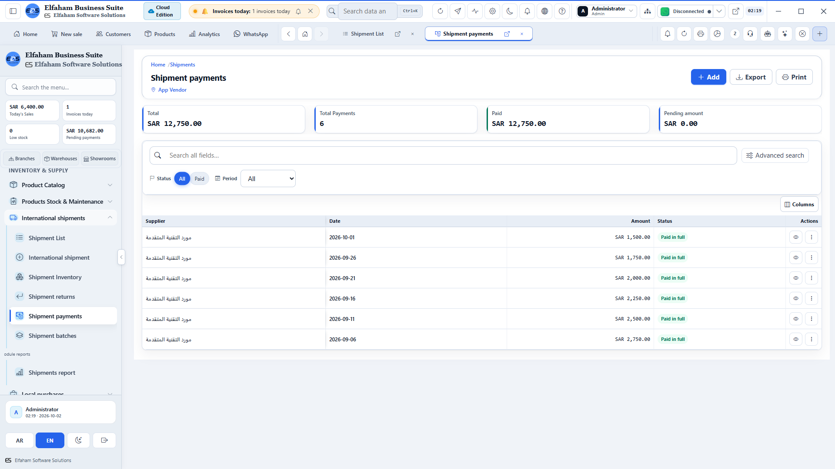
Task: Open the settings gear icon
Action: (492, 11)
